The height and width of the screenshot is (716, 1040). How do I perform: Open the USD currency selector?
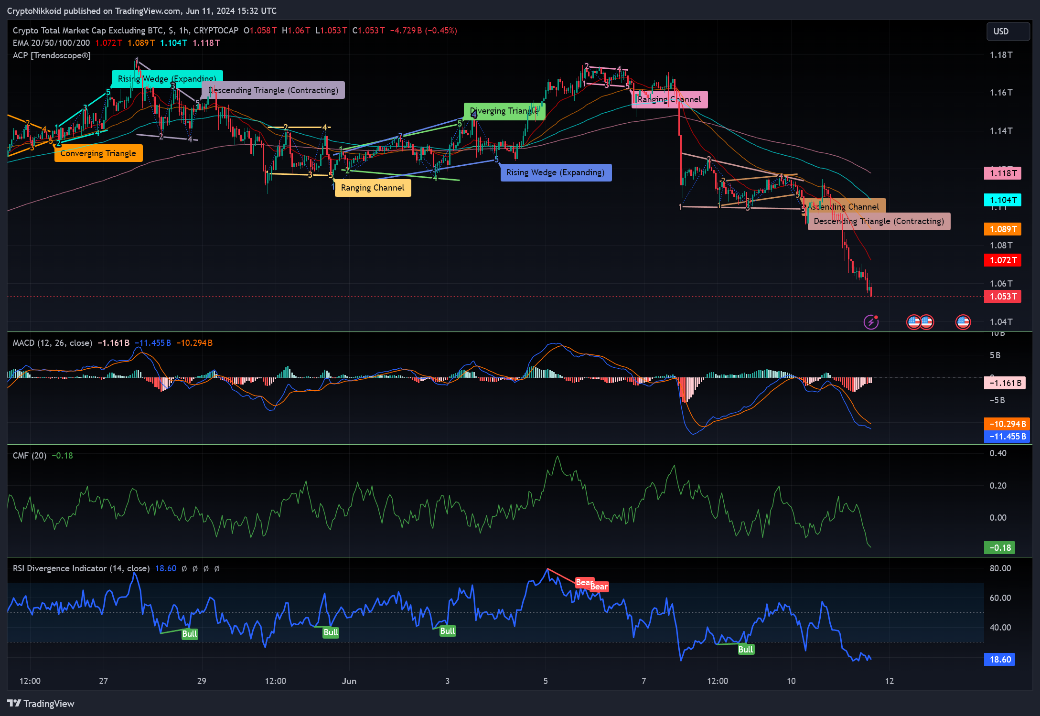click(x=1008, y=32)
